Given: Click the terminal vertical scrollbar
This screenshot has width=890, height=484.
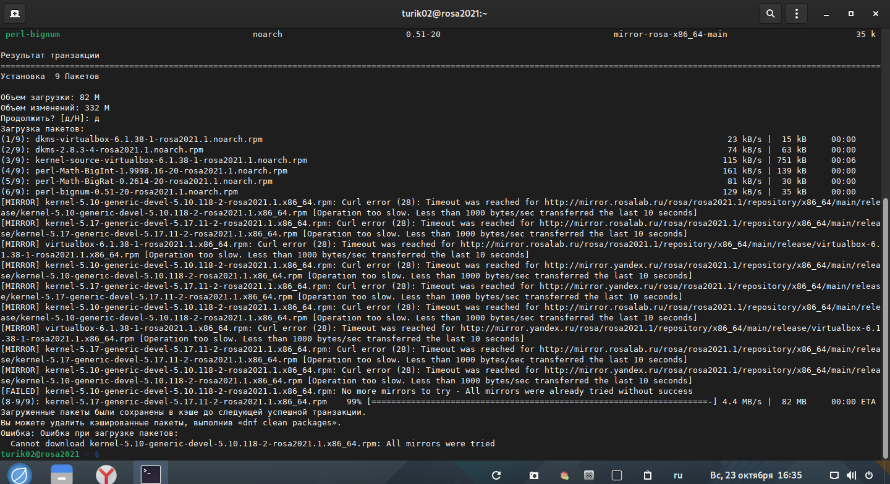Looking at the screenshot, I should point(886,327).
